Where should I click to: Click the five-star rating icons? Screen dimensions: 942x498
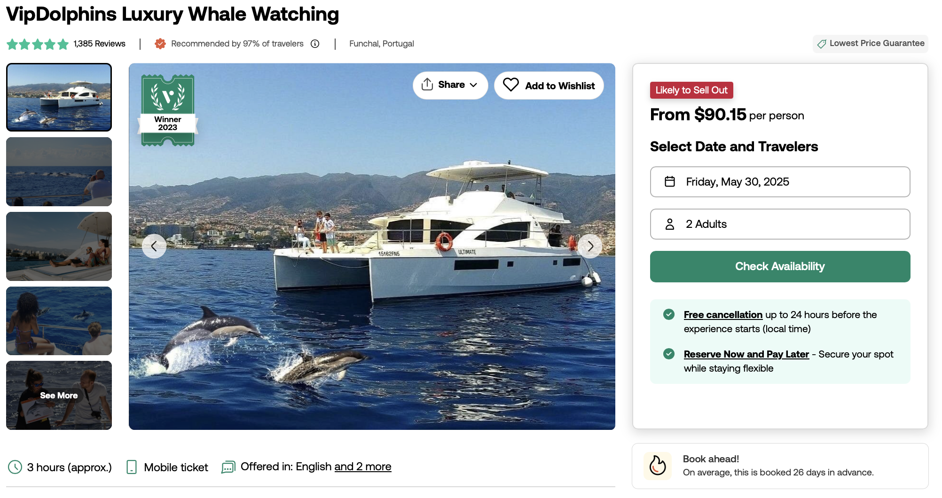pos(38,44)
